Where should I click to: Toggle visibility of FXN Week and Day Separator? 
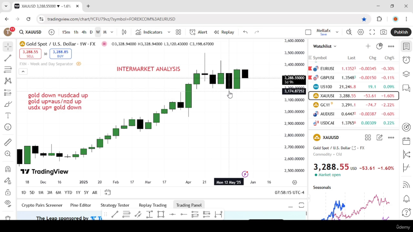78,64
